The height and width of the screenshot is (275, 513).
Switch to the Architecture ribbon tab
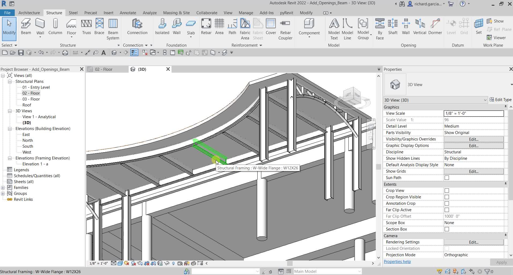pyautogui.click(x=29, y=13)
